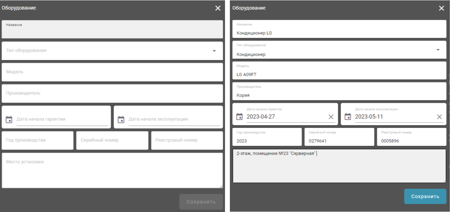Image resolution: width=450 pixels, height=212 pixels.
Task: Click the empty Производитель field
Action: (112, 93)
